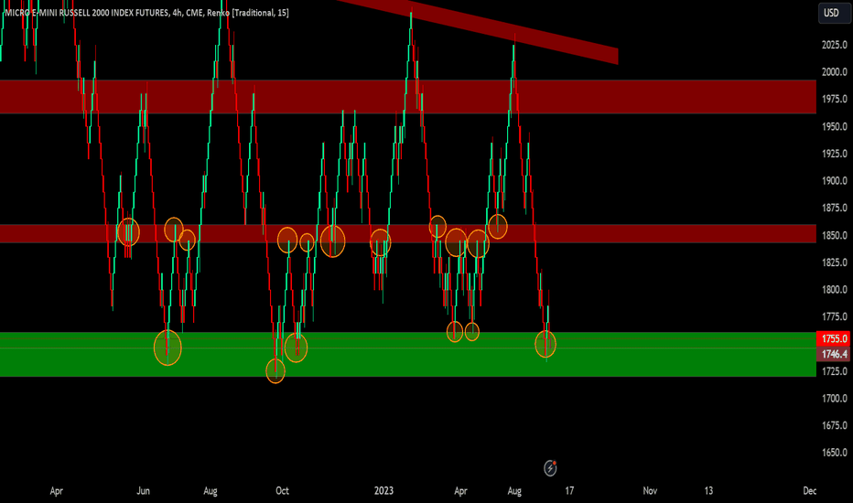Click the Aug label next to 2023 Apr
853x503 pixels.
514,490
